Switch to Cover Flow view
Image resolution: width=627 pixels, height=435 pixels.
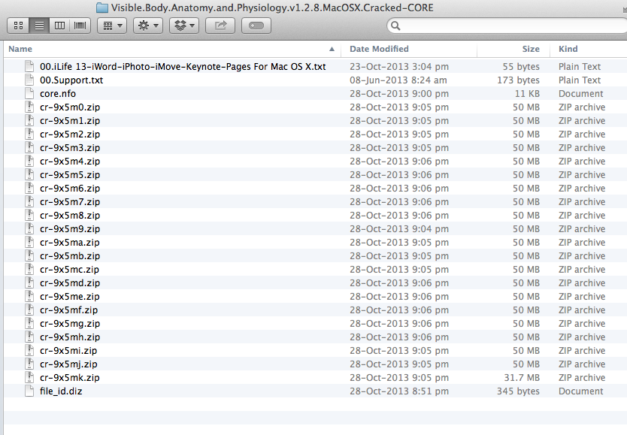(80, 26)
